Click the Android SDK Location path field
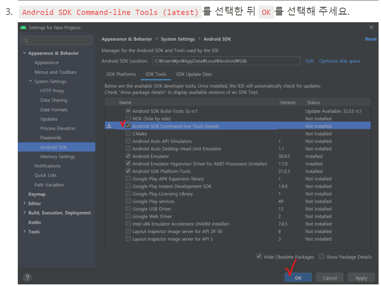The height and width of the screenshot is (286, 381). (x=227, y=61)
